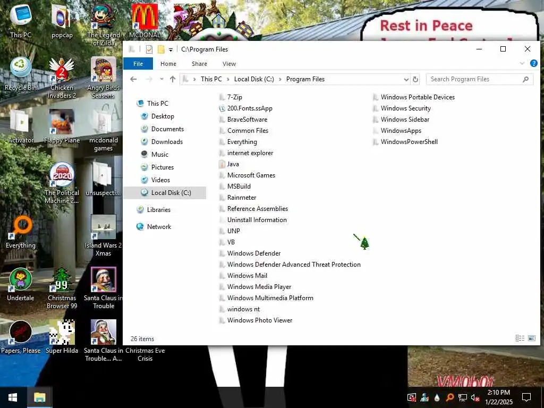
Task: Click the search magnifier in Explorer
Action: [525, 80]
